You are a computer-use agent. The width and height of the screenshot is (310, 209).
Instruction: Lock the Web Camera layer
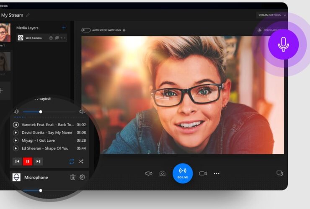coord(51,38)
